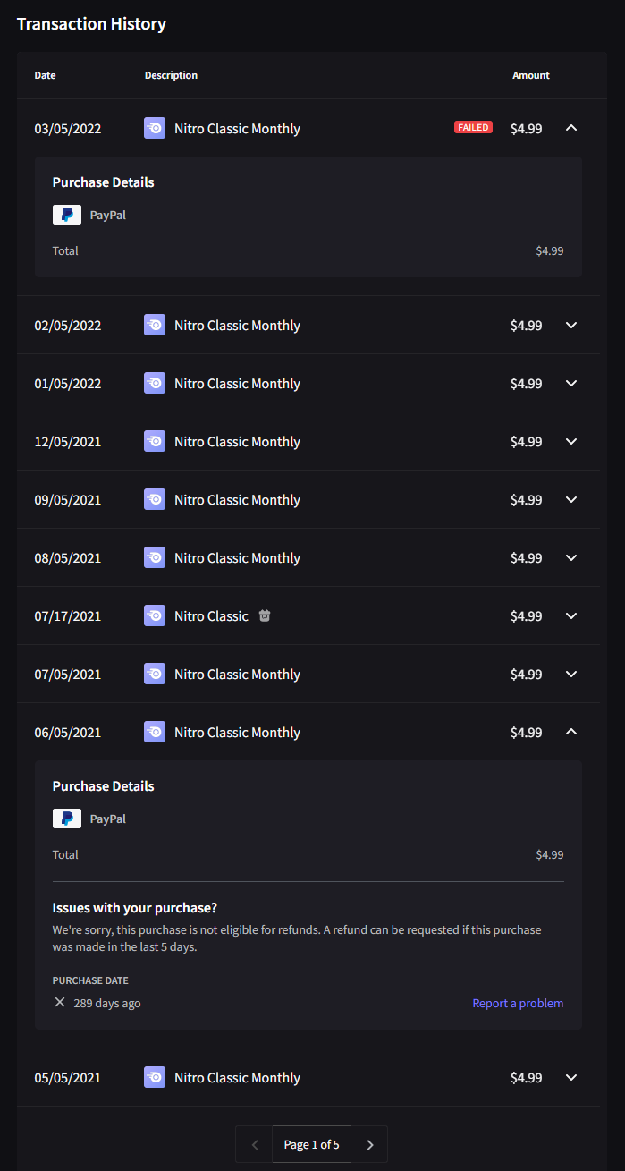
Task: Click the Nitro icon for the 12/05/2021 transaction
Action: [155, 441]
